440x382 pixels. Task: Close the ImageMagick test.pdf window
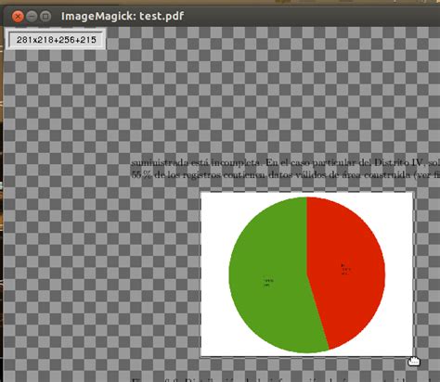[x=18, y=17]
